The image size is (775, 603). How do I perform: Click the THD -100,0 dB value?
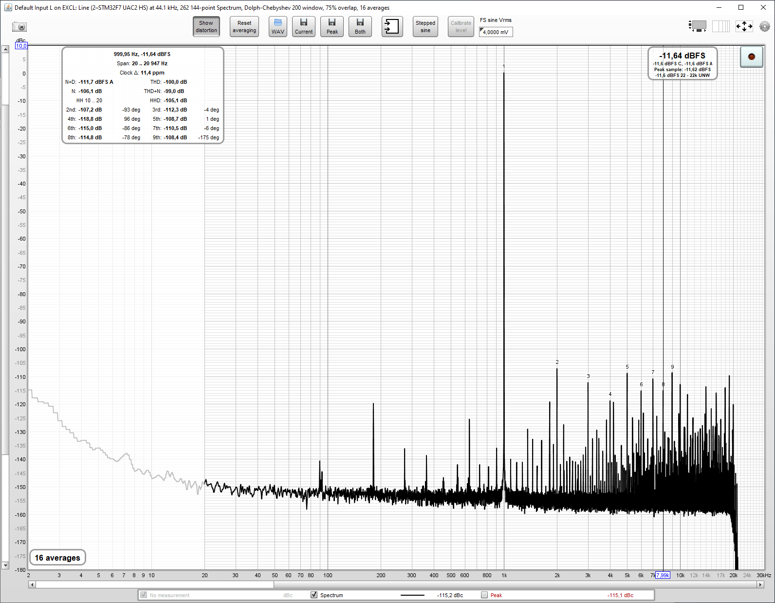coord(175,82)
